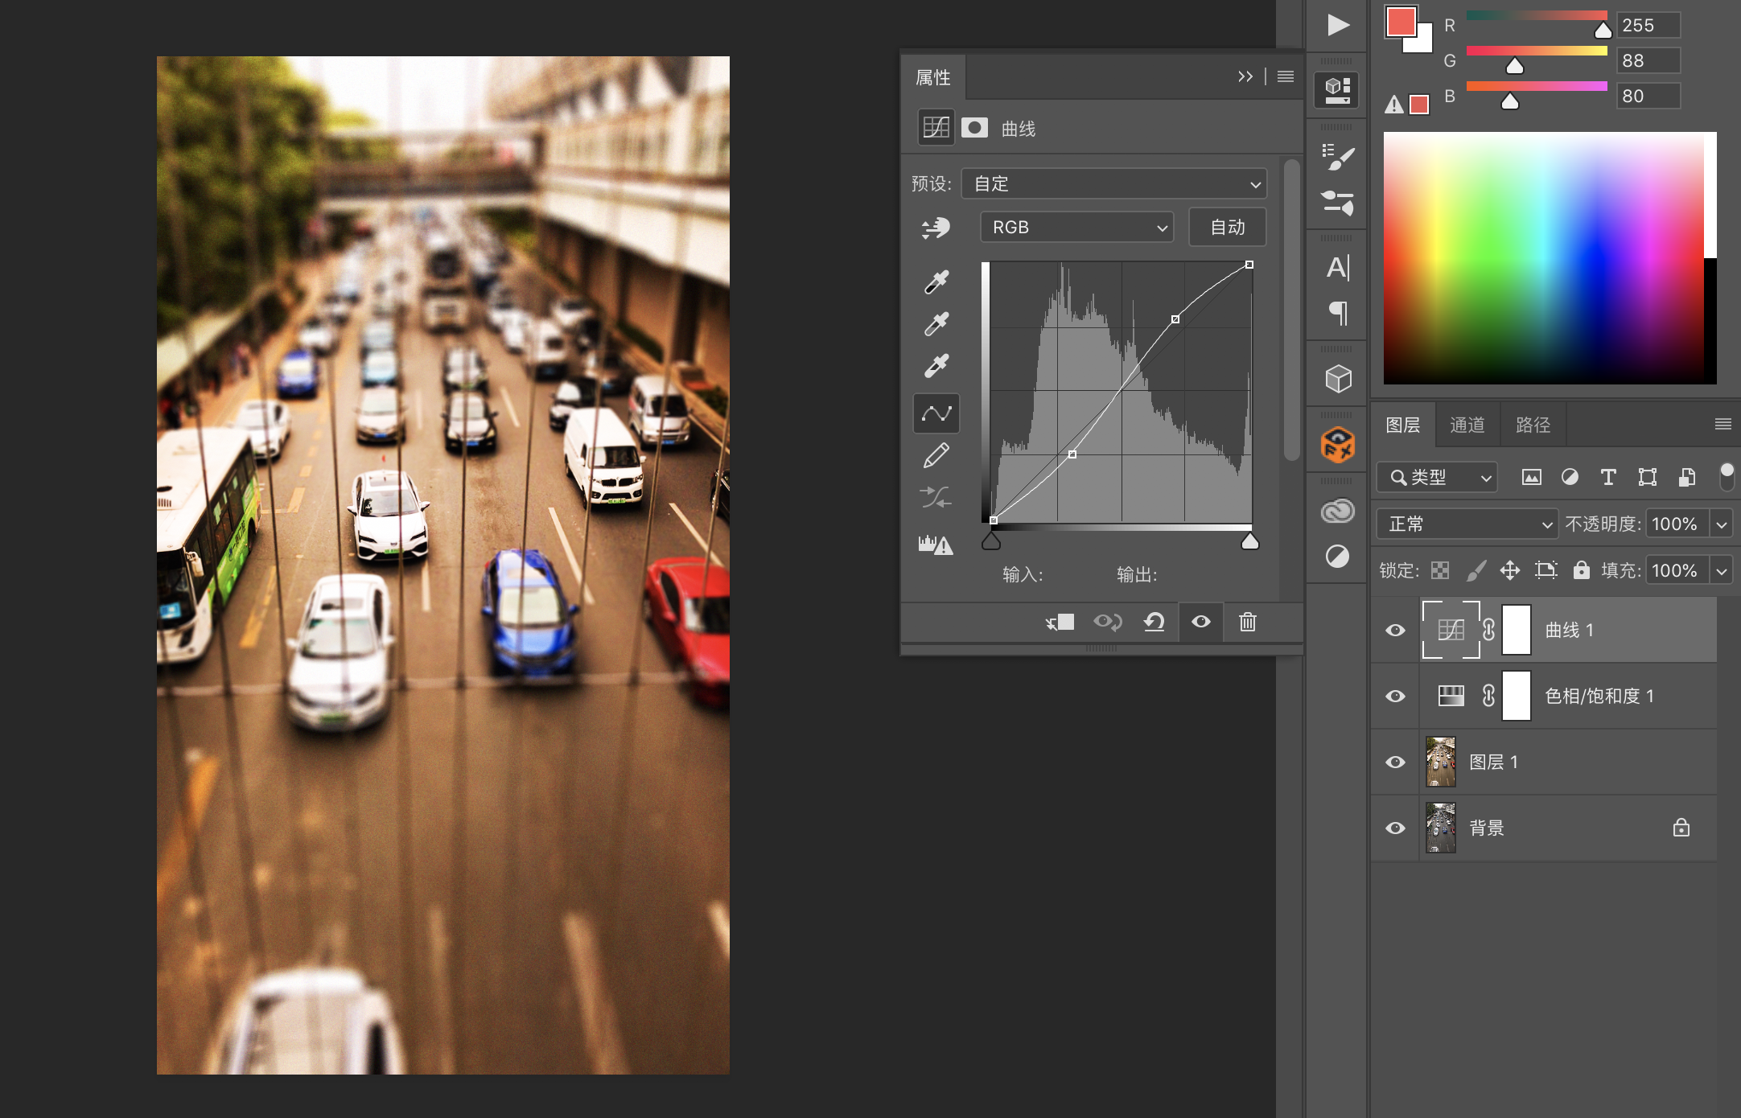Toggle visibility of the 背景 layer

(1396, 828)
